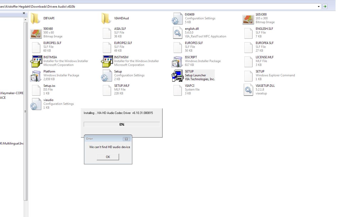The image size is (341, 217).
Task: Click the green go arrow beside address bar
Action: pyautogui.click(x=325, y=6)
